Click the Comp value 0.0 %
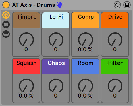This screenshot has height=106, width=133. coord(85,49)
